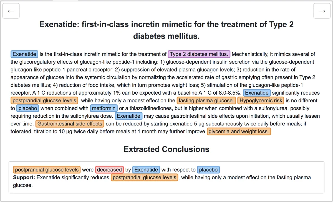Click "placebo" entity in the extracted conclusion line
This screenshot has height=202, width=333.
(208, 169)
